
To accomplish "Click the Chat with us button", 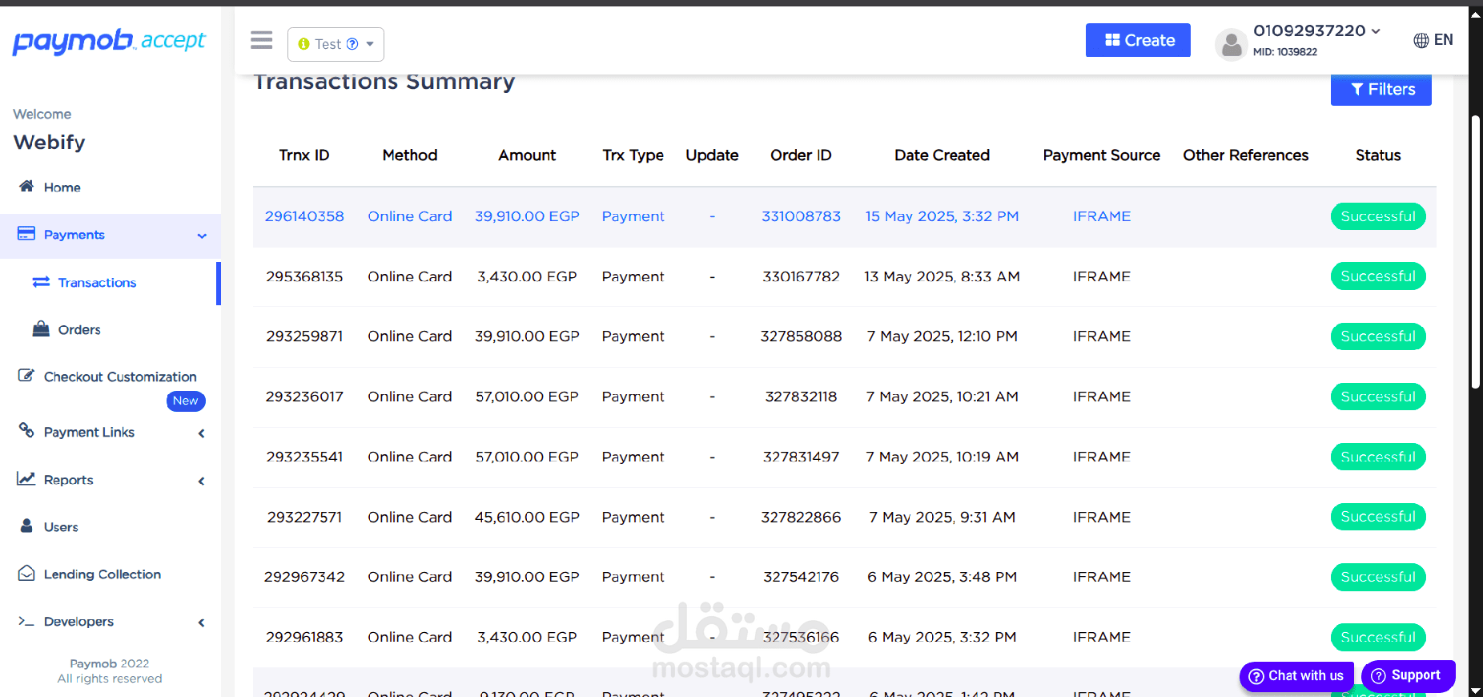I will tap(1296, 676).
